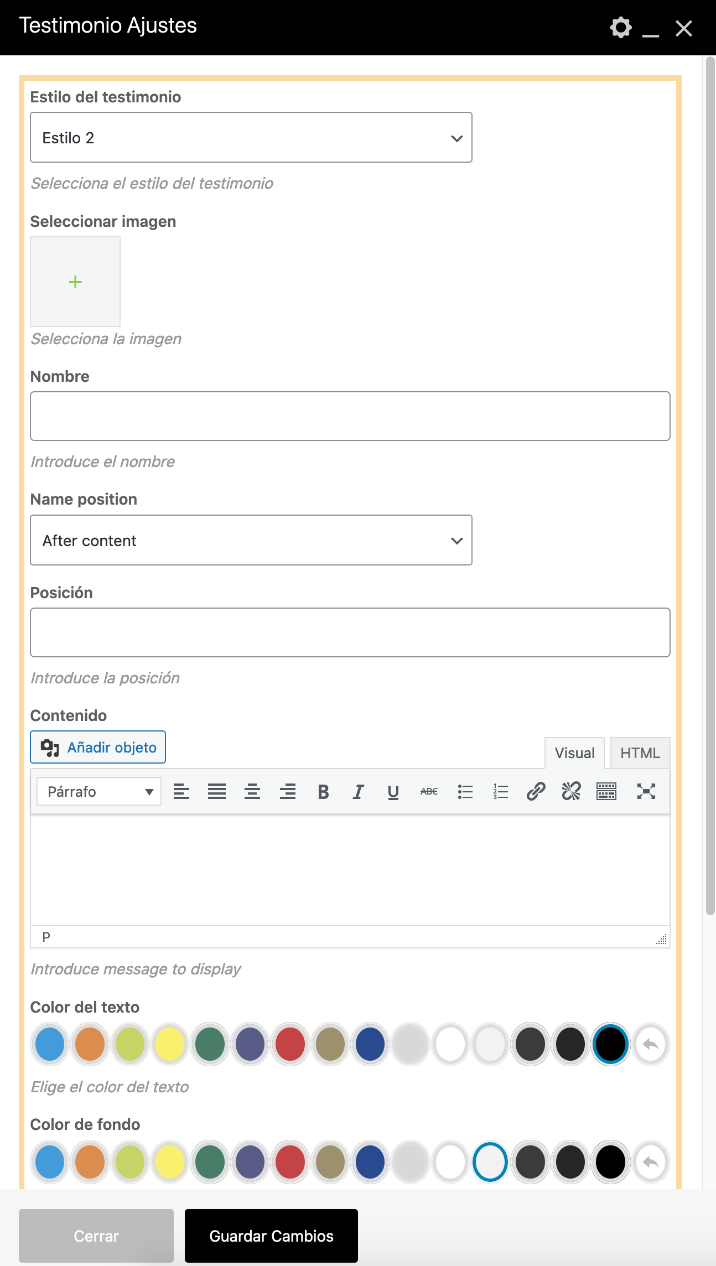Insert a bulleted list
This screenshot has height=1266, width=716.
(465, 792)
